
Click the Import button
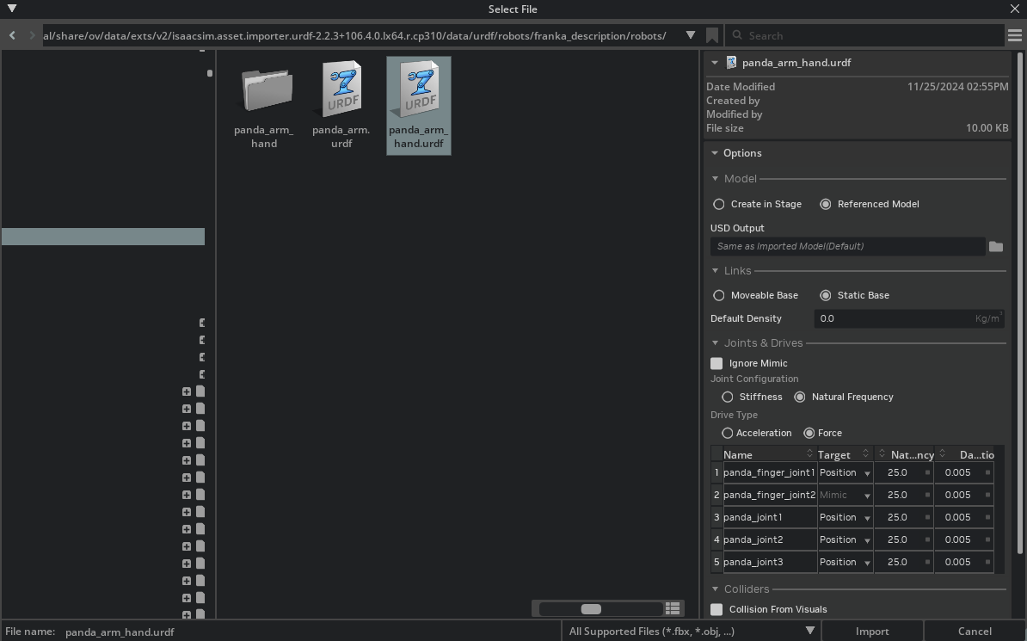click(872, 631)
